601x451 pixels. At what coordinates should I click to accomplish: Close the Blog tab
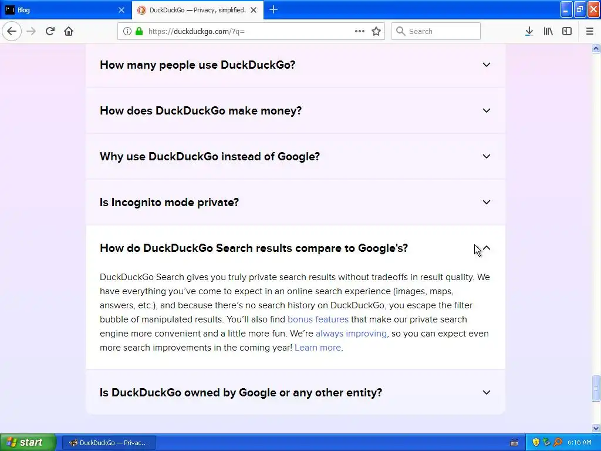[121, 10]
